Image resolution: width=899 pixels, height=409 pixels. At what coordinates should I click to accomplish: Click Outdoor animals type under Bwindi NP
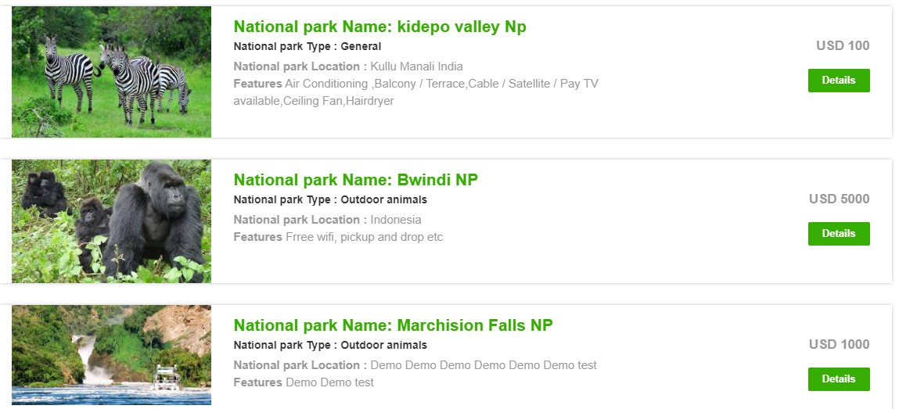[x=383, y=200]
